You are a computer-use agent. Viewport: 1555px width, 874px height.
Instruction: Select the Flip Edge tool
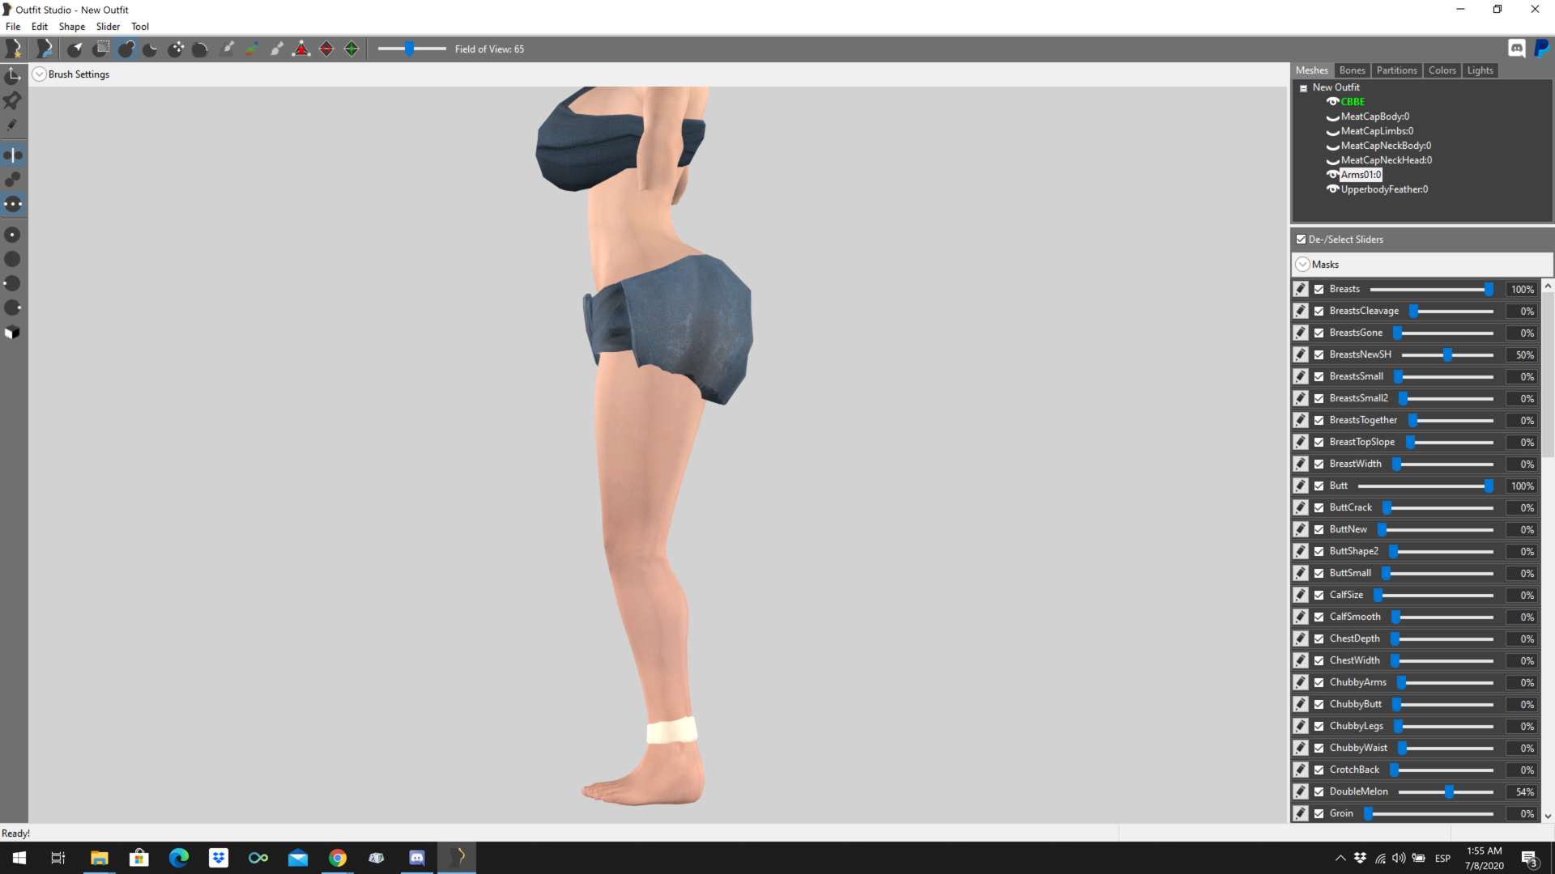coord(326,49)
